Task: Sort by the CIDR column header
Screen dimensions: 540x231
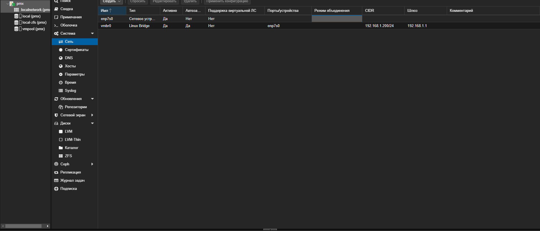Action: coord(383,11)
